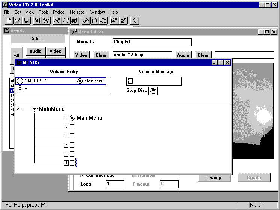
Task: Open the Help menu
Action: [x=114, y=12]
